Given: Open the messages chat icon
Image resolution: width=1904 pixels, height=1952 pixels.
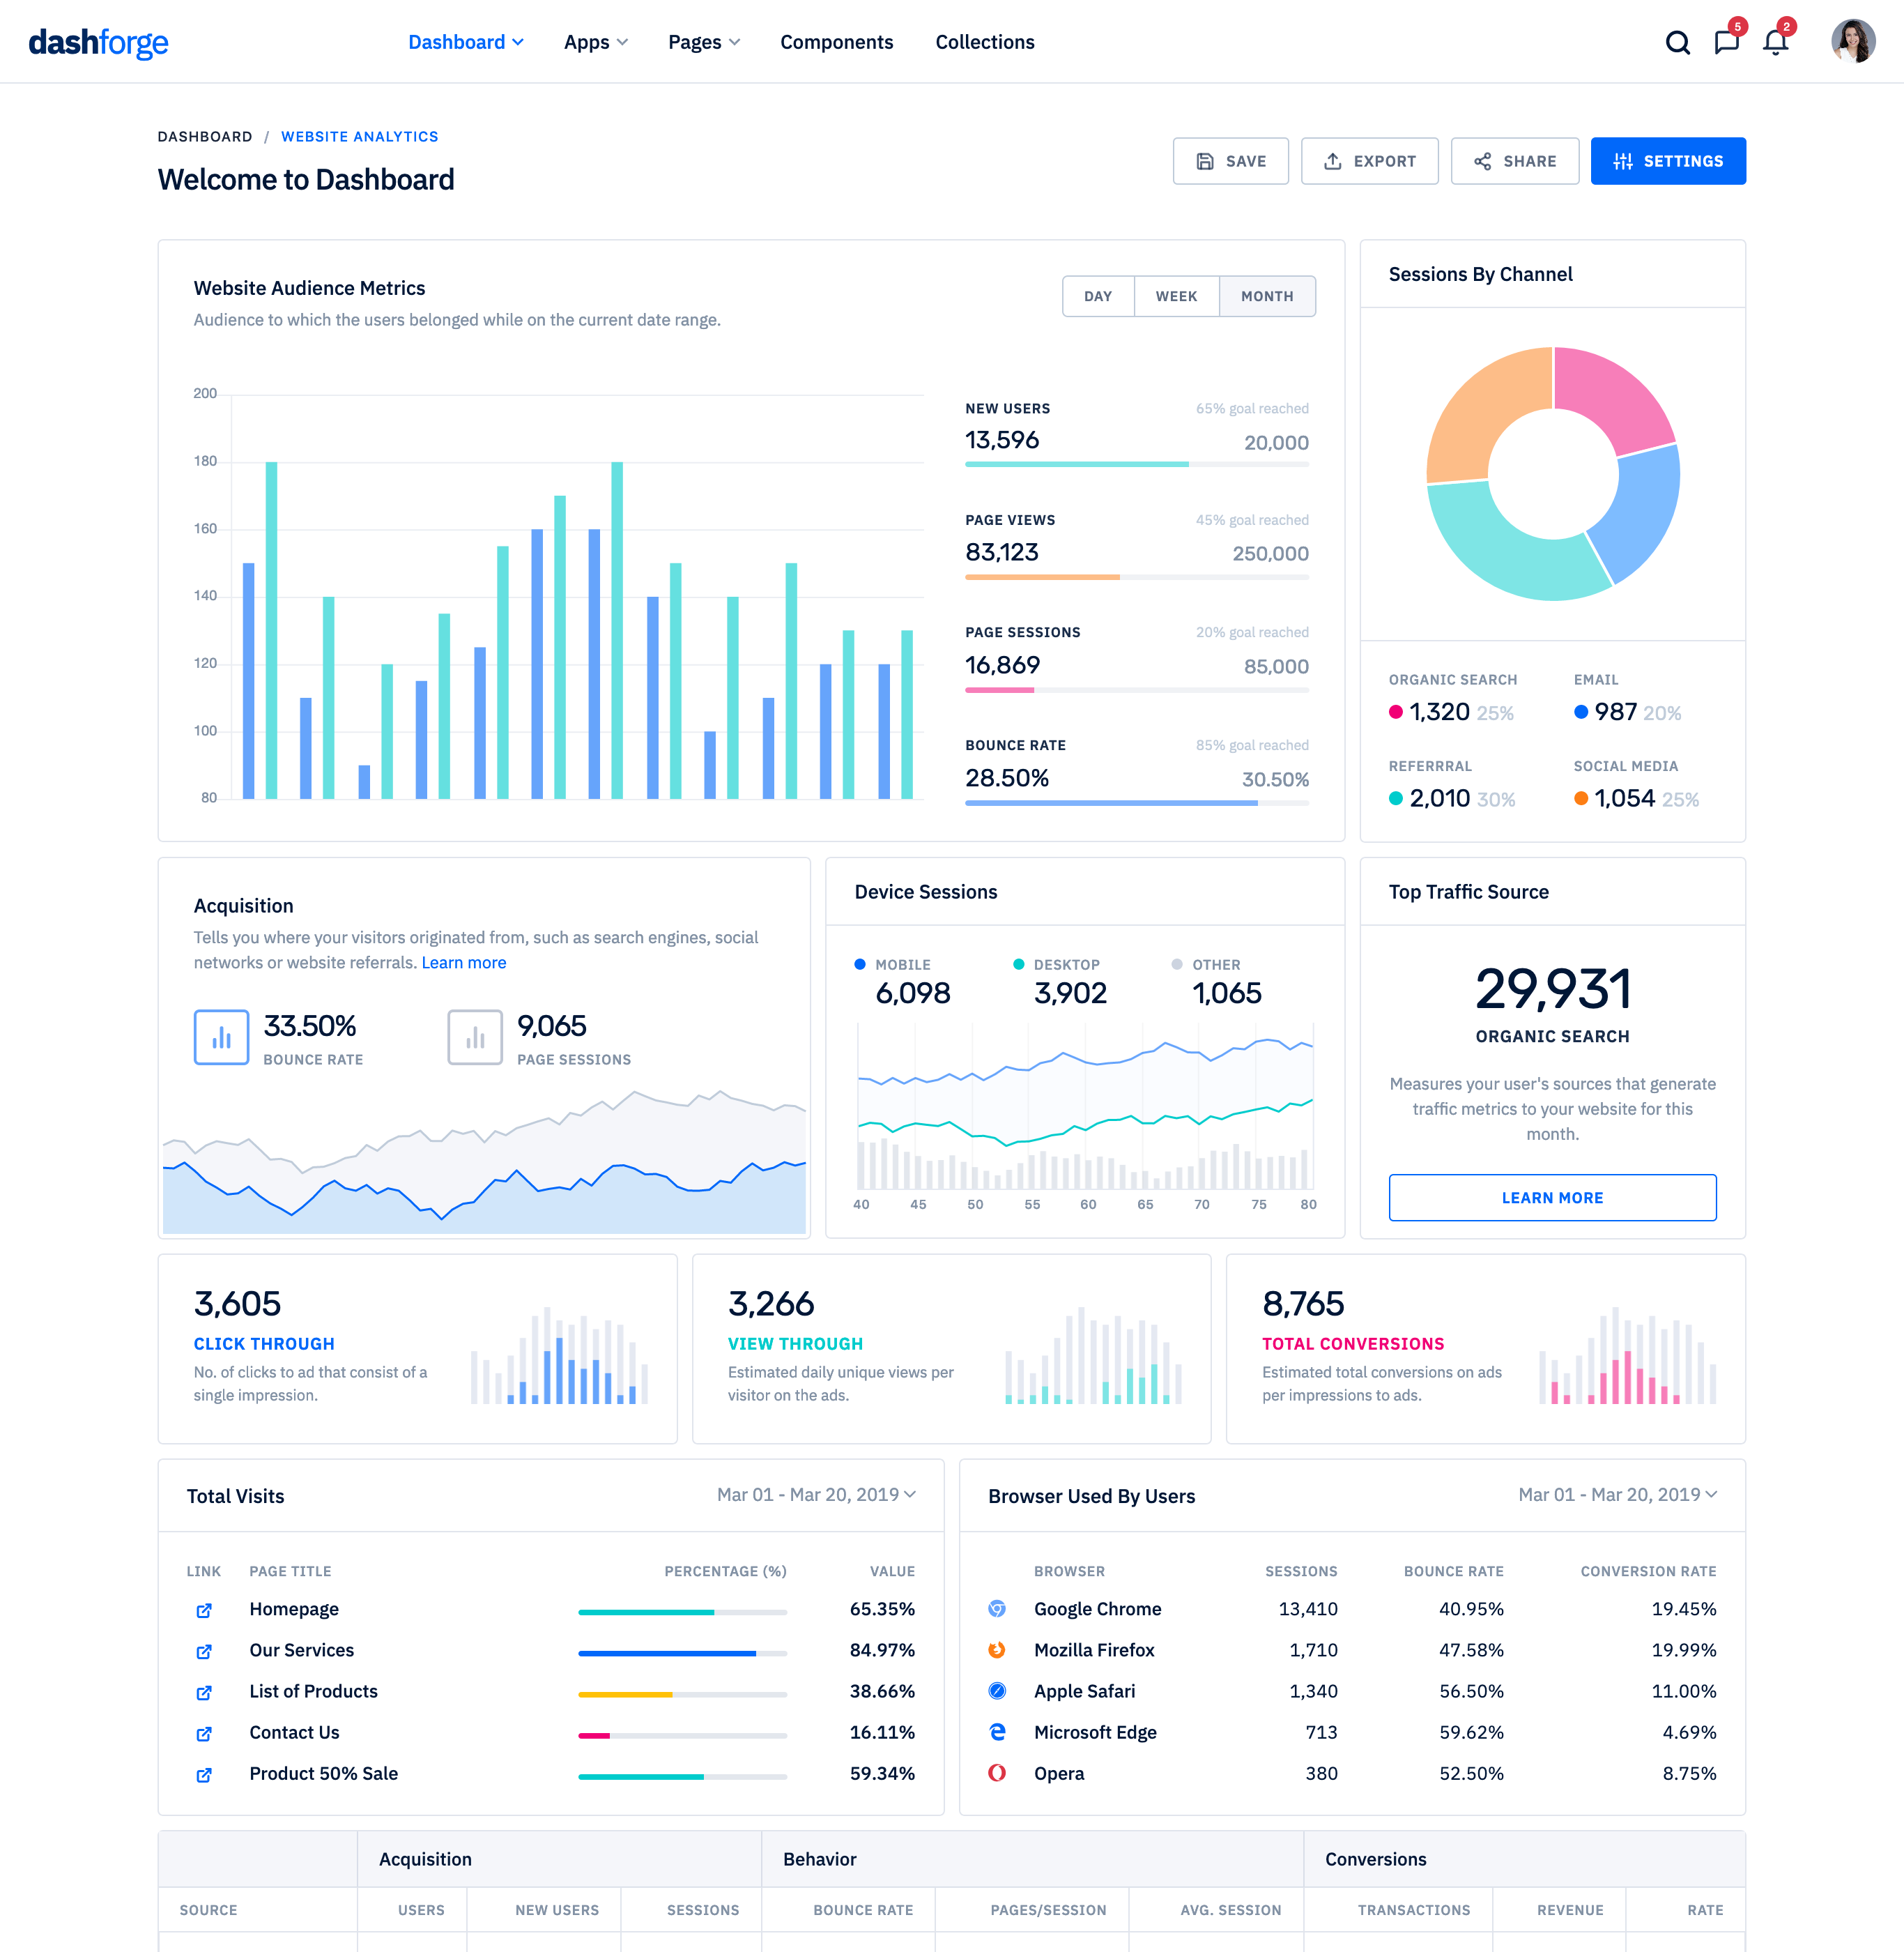Looking at the screenshot, I should click(1726, 43).
